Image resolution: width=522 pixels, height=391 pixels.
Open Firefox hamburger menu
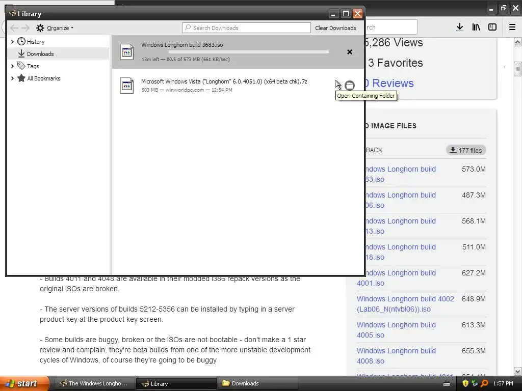[x=512, y=27]
